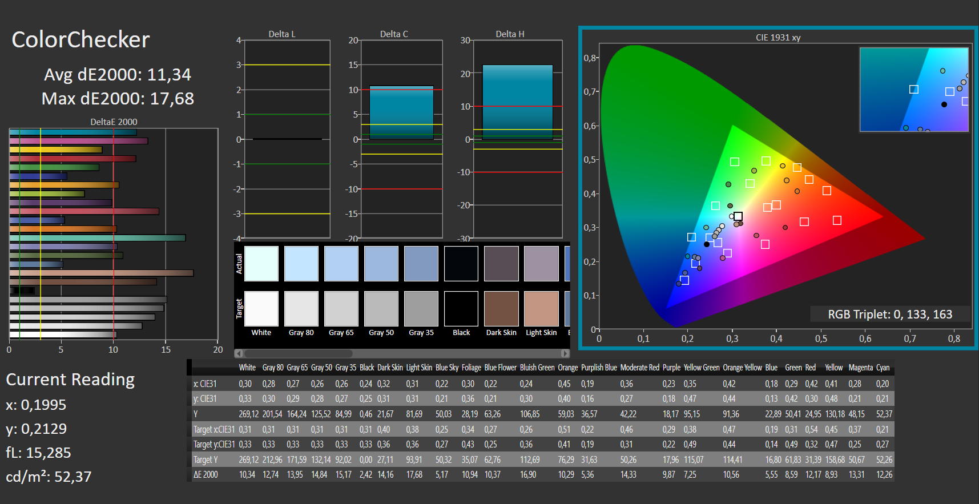Select the Actual Gray 80 swatch
Screen dimensions: 979x504
point(301,264)
